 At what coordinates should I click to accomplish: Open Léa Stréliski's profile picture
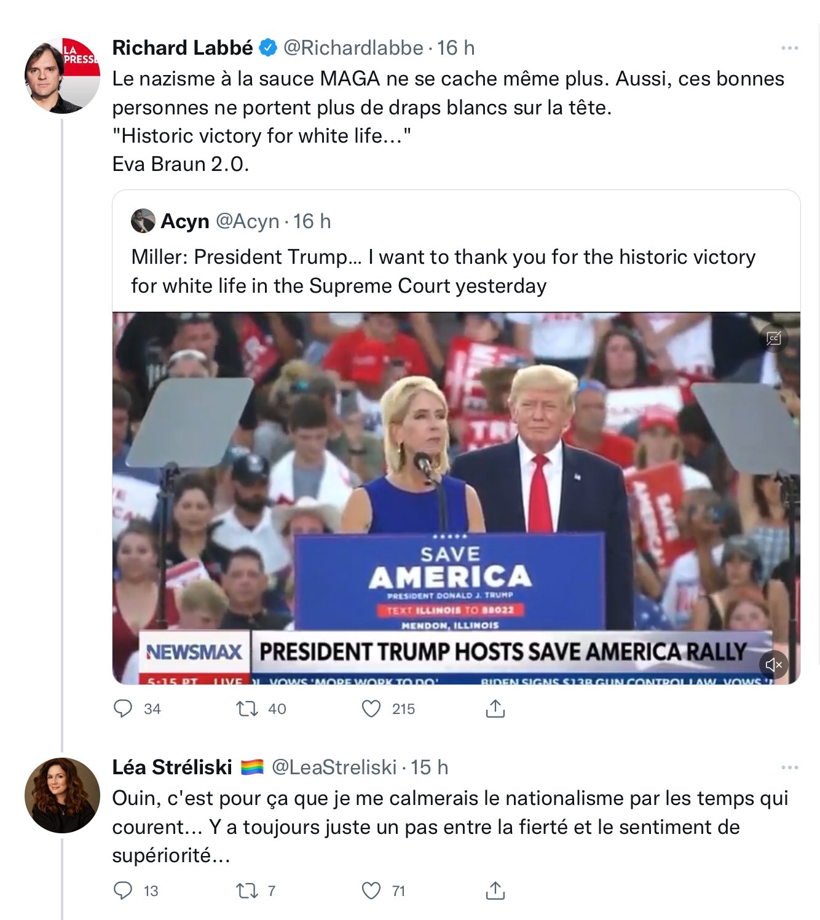point(62,795)
